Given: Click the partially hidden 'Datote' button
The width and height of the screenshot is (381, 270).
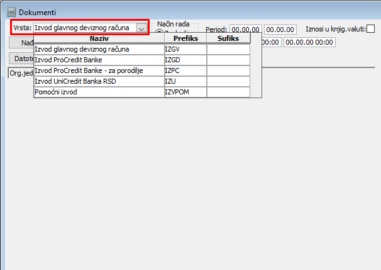Looking at the screenshot, I should (x=21, y=59).
